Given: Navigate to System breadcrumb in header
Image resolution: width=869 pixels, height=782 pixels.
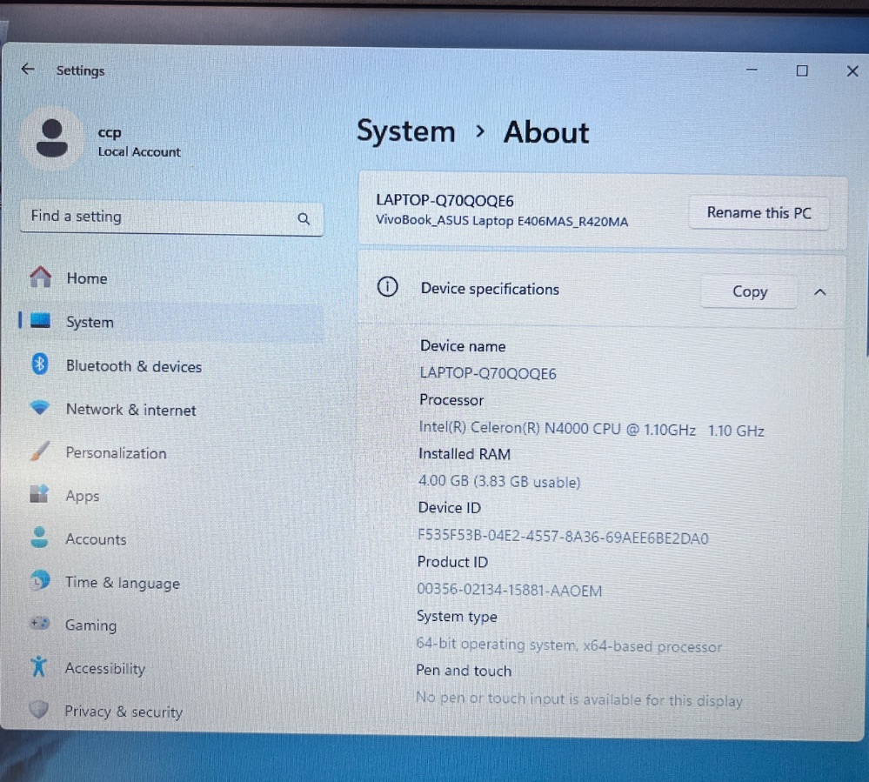Looking at the screenshot, I should pos(405,132).
